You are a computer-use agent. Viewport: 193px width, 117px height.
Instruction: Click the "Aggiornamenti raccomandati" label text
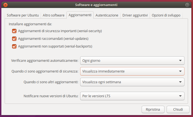pos(53,39)
